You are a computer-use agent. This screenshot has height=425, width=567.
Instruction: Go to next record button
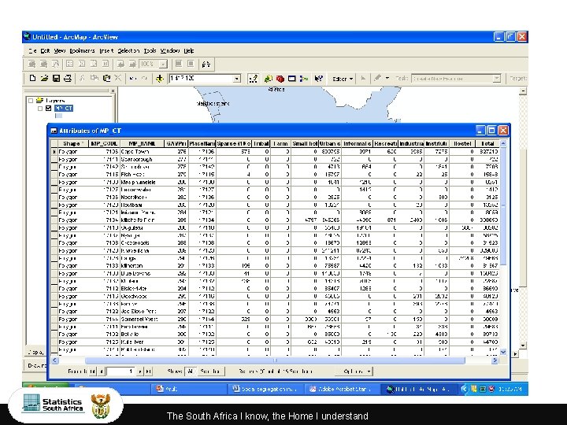tap(139, 371)
